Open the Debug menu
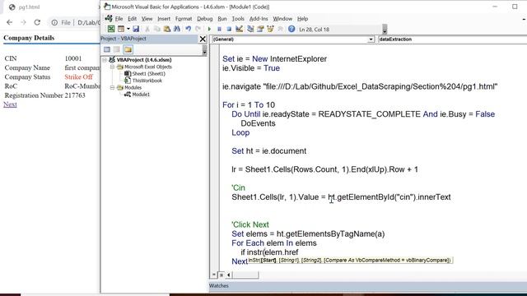The image size is (527, 296). pos(205,19)
